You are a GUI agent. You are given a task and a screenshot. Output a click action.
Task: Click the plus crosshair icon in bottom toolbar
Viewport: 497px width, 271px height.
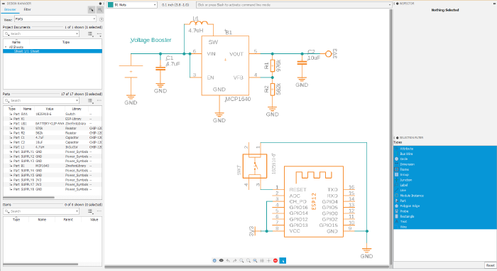pyautogui.click(x=268, y=260)
